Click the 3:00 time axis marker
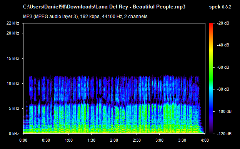240x149 pixels. click(159, 140)
